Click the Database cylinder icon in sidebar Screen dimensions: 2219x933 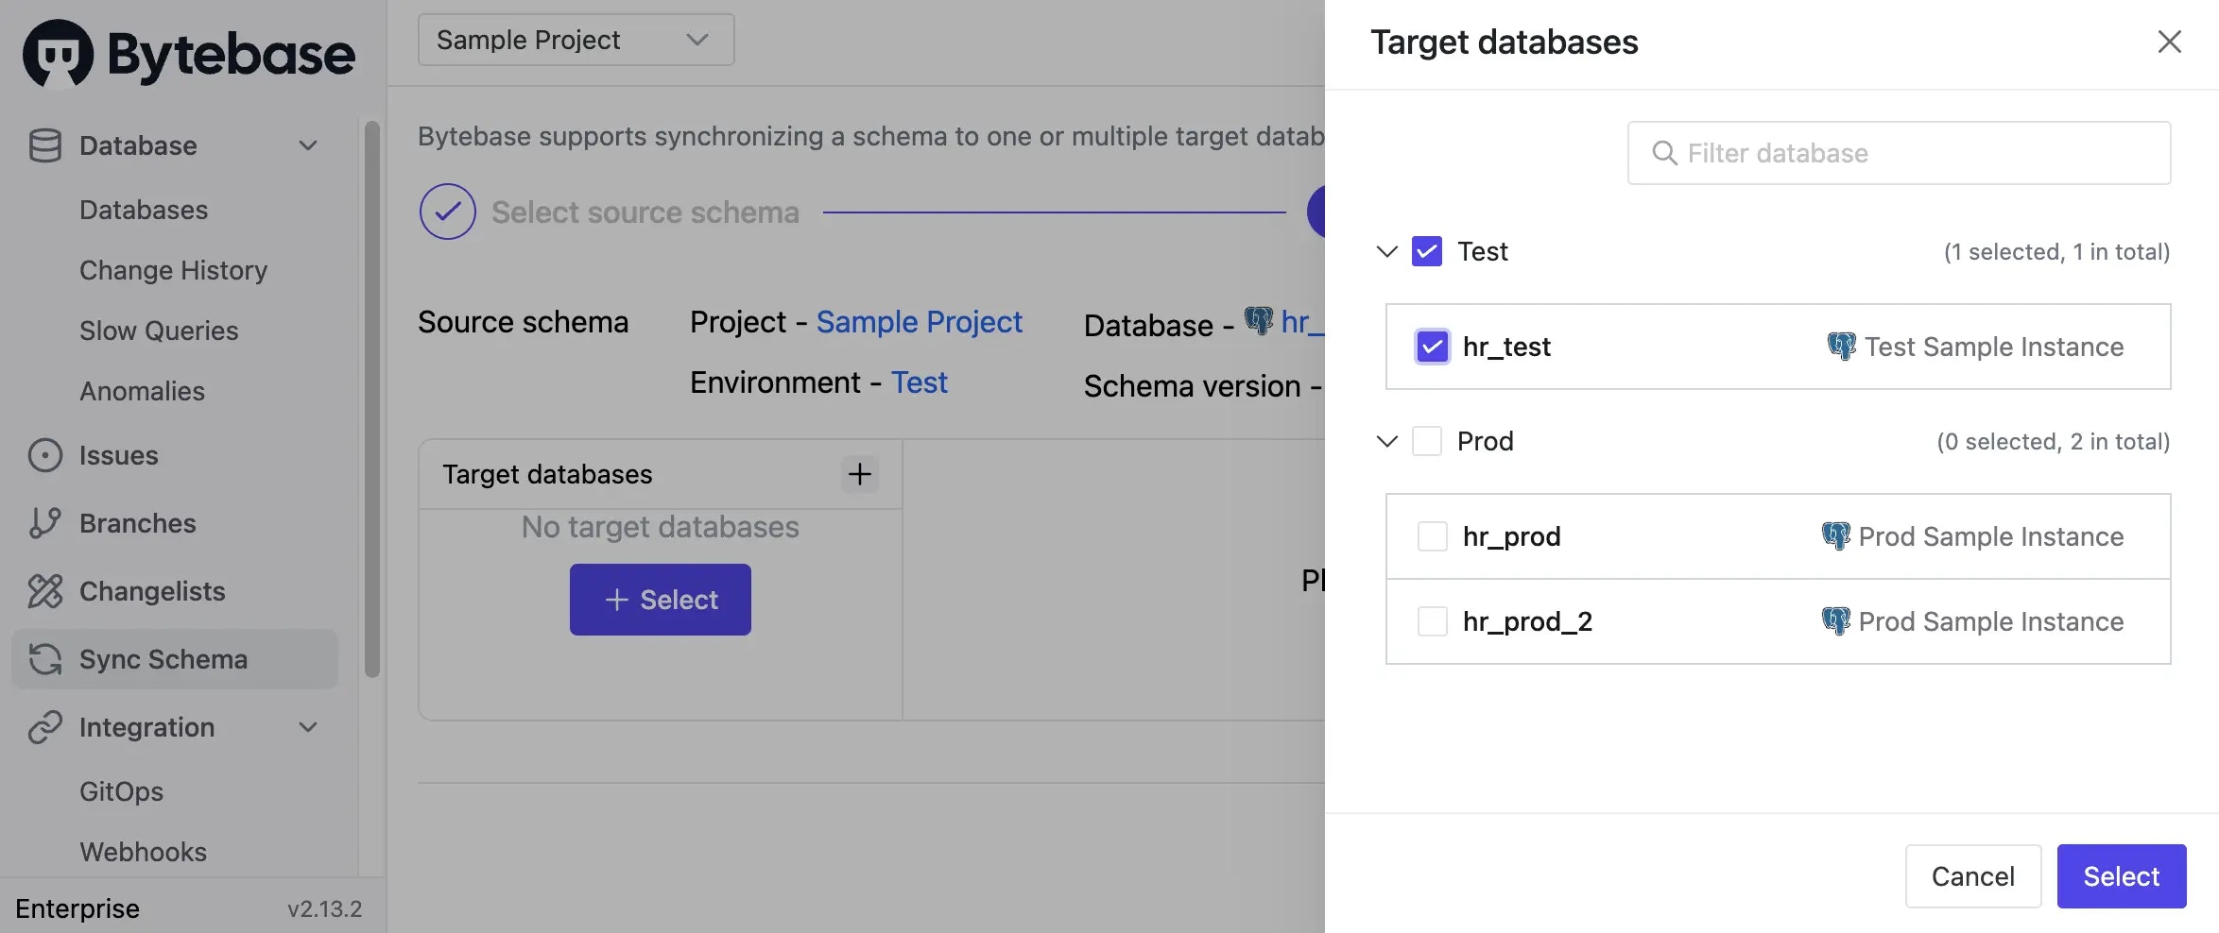(44, 145)
